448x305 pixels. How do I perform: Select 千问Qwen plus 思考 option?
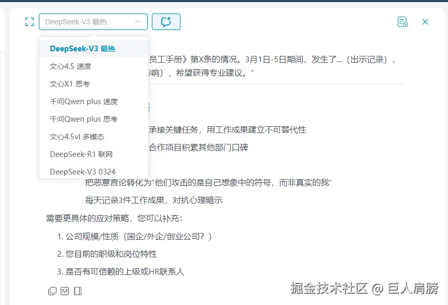(94, 119)
